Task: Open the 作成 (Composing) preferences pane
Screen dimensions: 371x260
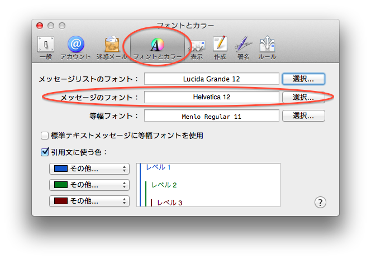Action: [x=220, y=47]
